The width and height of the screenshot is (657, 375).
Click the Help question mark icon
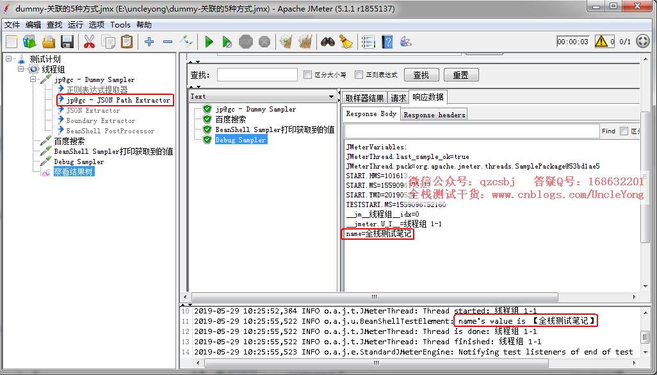(x=387, y=42)
